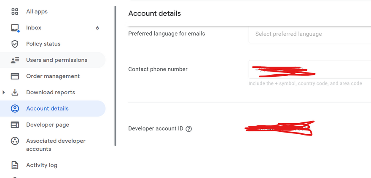This screenshot has width=371, height=178.
Task: Click the Activity log document icon
Action: (15, 165)
